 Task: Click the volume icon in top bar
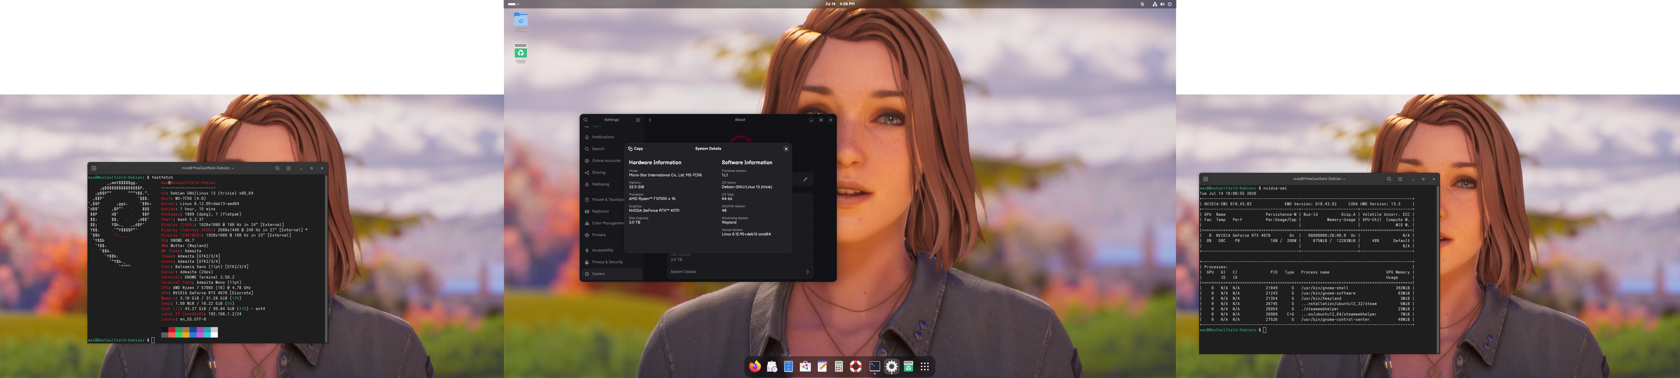coord(1162,4)
